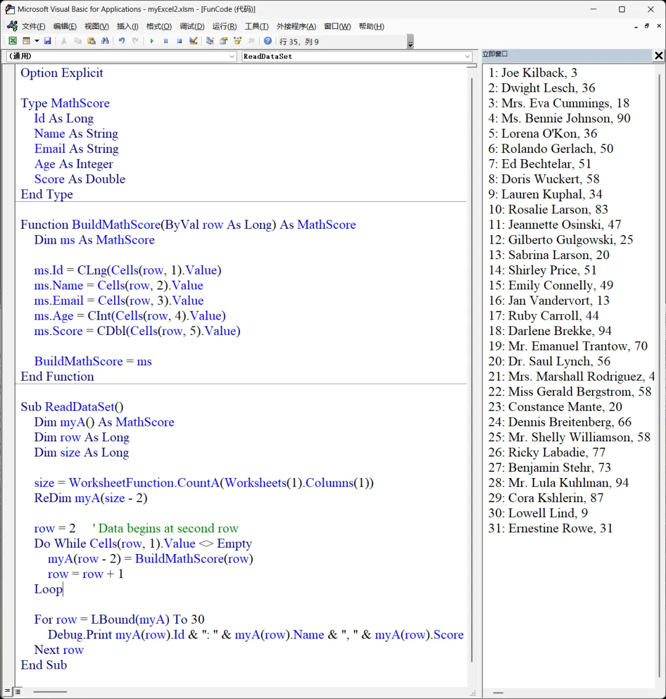Click the Break pause icon
The height and width of the screenshot is (699, 666).
[166, 41]
